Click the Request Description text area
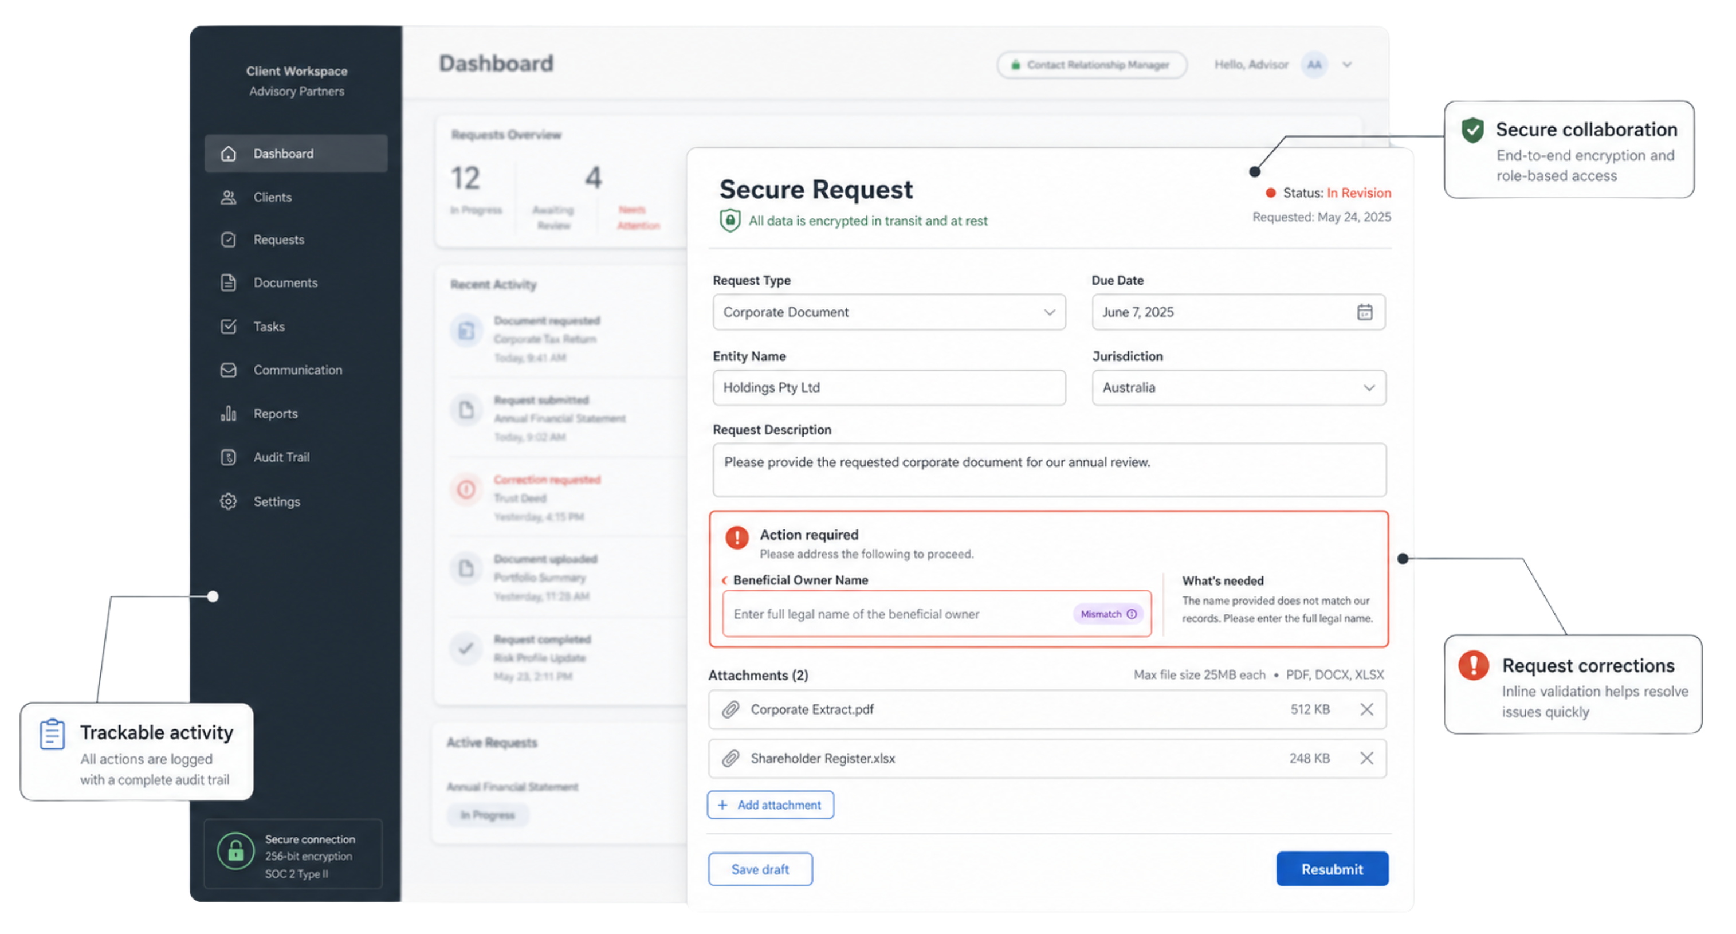The width and height of the screenshot is (1736, 934). pos(1049,470)
